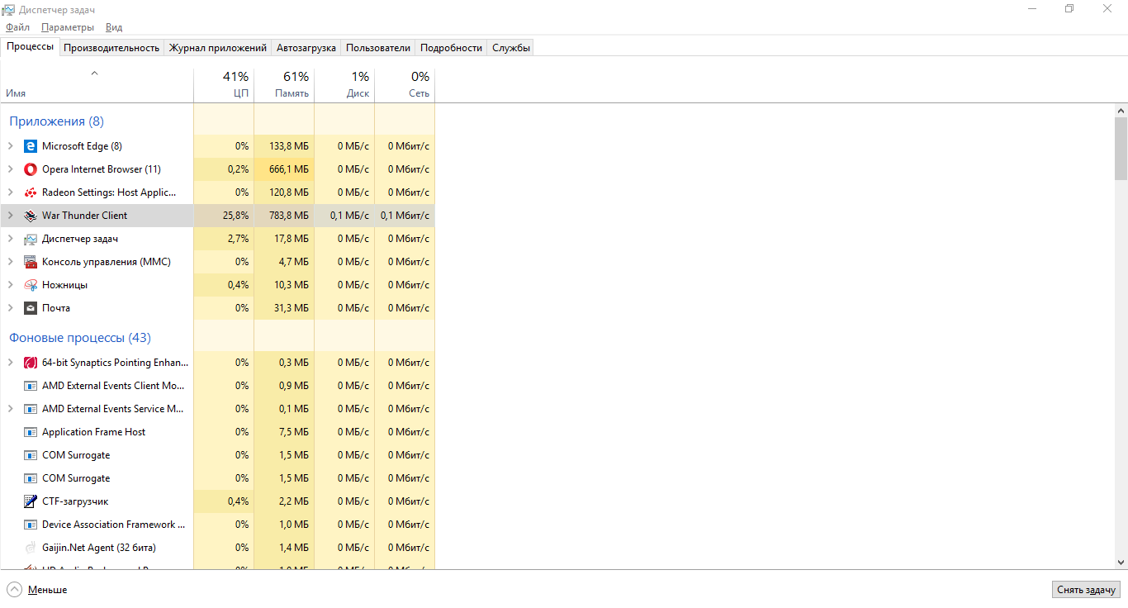This screenshot has height=608, width=1128.
Task: Open the Вид menu
Action: click(114, 27)
